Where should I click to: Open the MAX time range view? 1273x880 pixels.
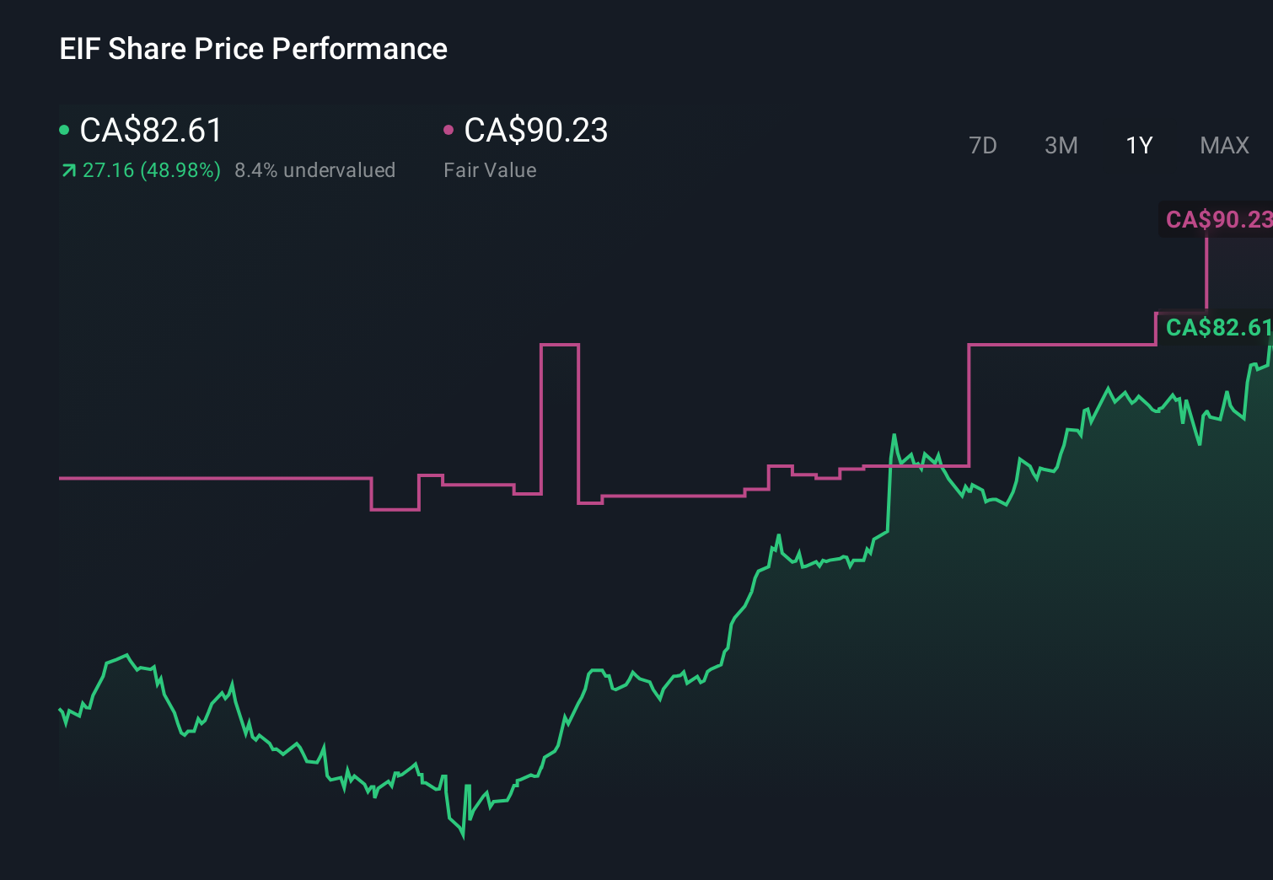(1223, 145)
